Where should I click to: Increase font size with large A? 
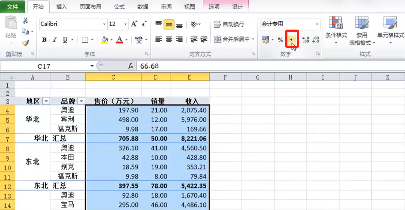[134, 24]
